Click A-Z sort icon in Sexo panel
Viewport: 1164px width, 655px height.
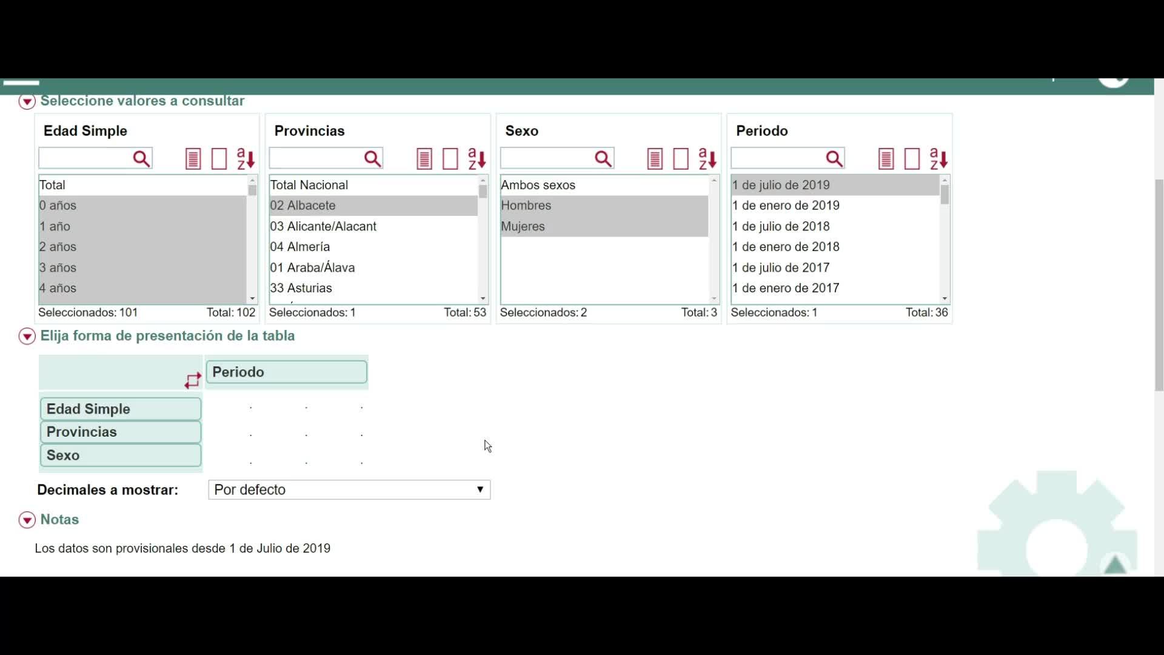(707, 159)
